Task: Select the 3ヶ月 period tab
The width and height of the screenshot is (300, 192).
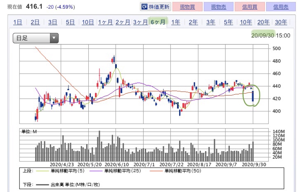Action: coord(140,22)
